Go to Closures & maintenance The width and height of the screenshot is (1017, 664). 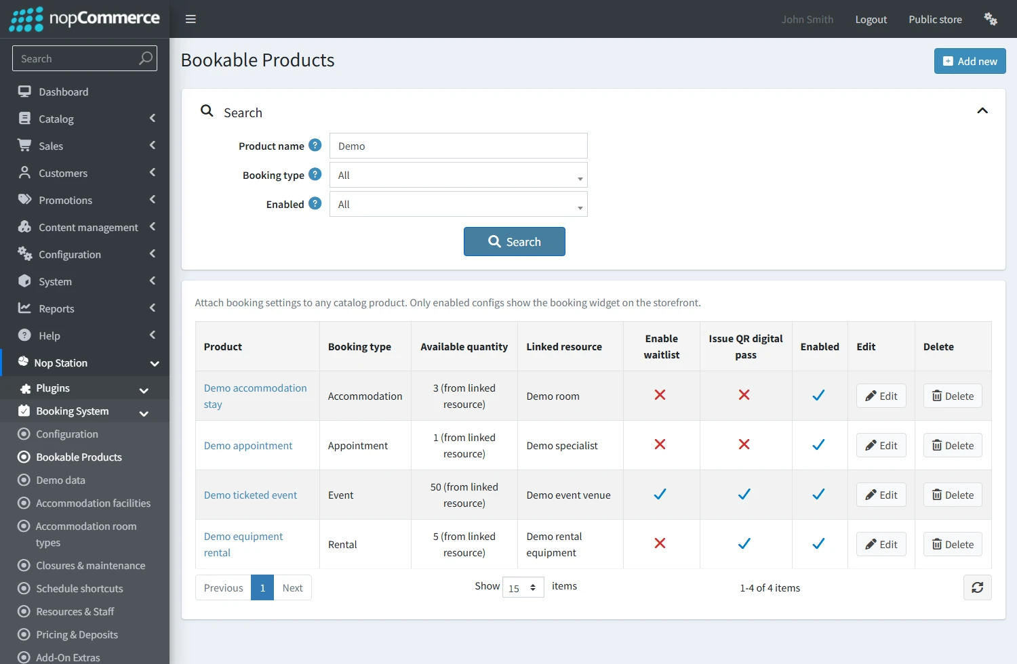[x=90, y=566]
